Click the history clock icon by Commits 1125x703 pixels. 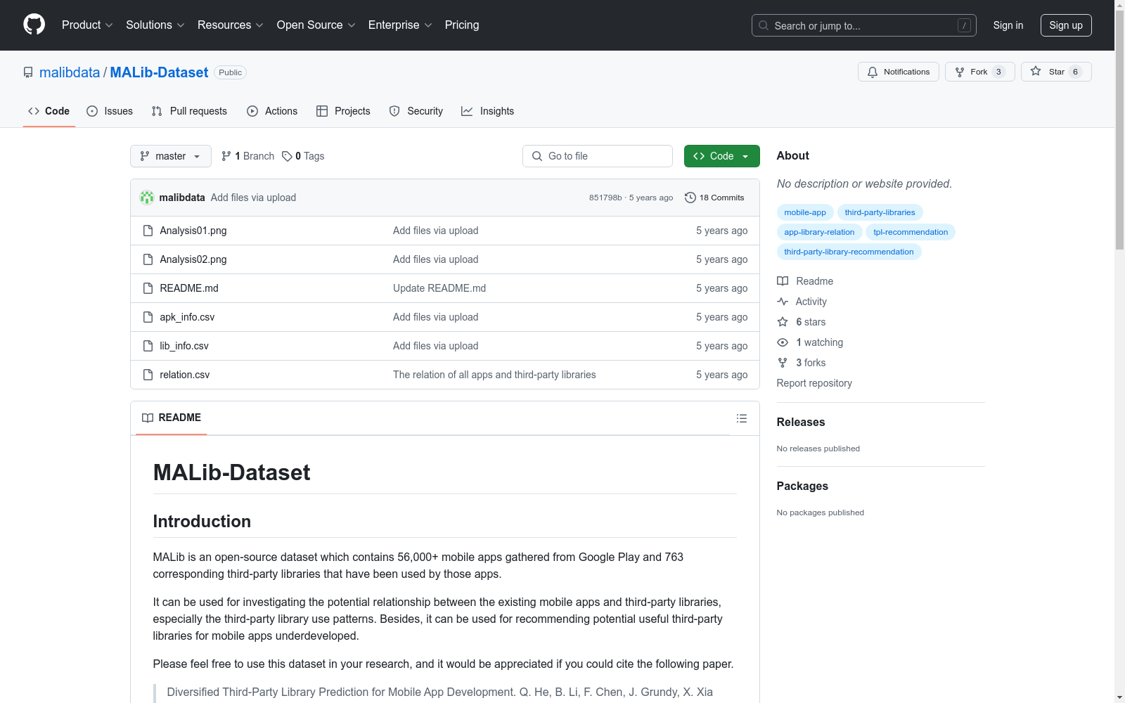pyautogui.click(x=690, y=198)
